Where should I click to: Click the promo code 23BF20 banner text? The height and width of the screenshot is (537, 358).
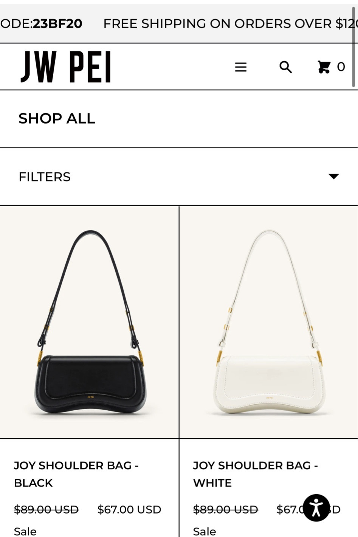point(57,24)
